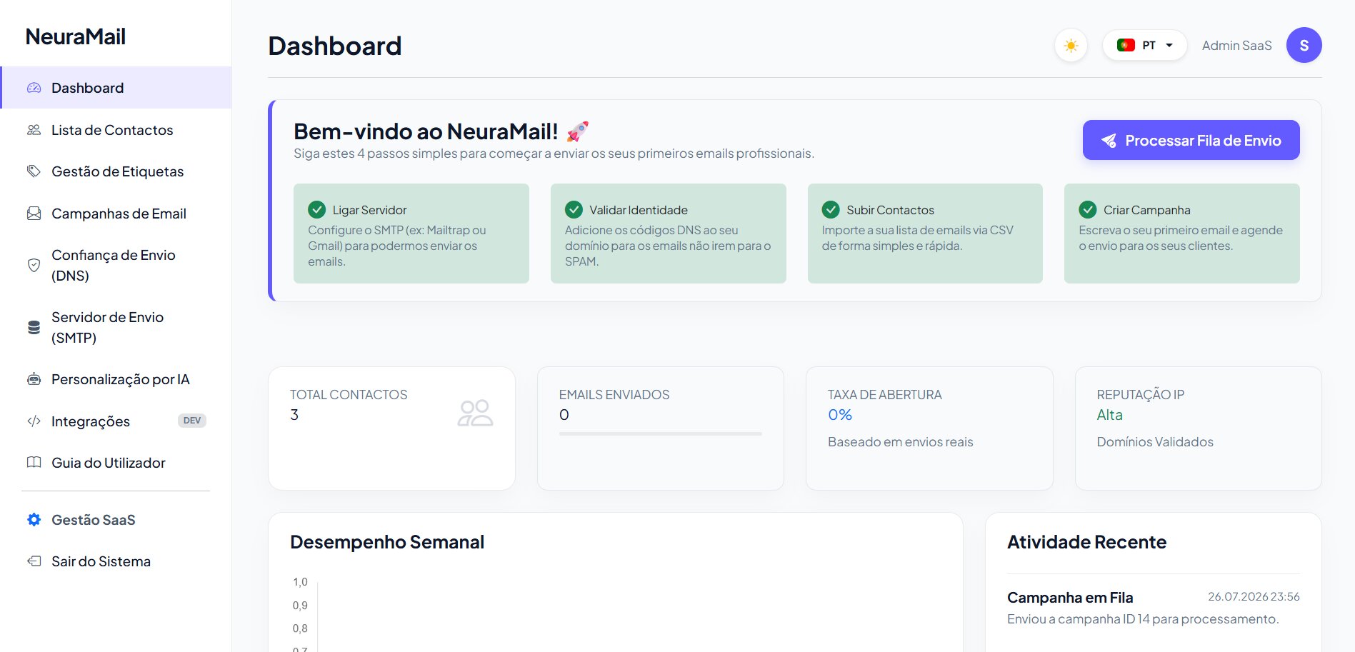Click the contacts icon in Total Contactos card

[x=475, y=413]
